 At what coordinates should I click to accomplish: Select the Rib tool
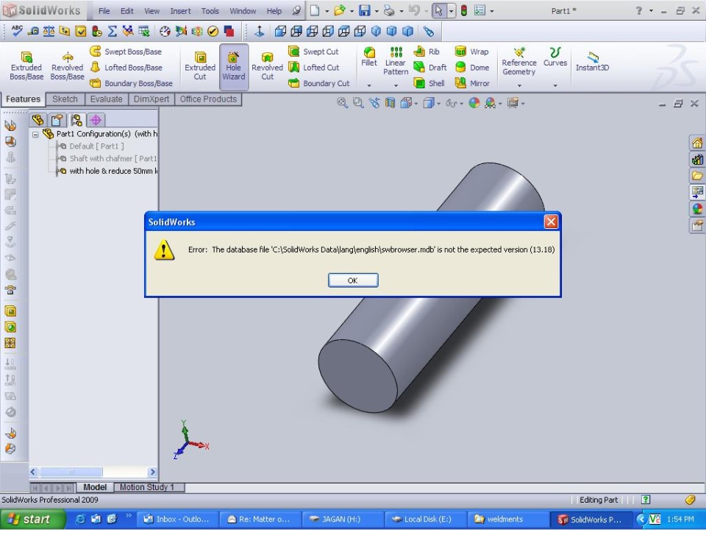(x=427, y=52)
